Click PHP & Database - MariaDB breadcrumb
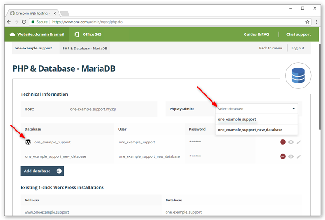Viewport: 325px width, 220px height. [x=85, y=48]
